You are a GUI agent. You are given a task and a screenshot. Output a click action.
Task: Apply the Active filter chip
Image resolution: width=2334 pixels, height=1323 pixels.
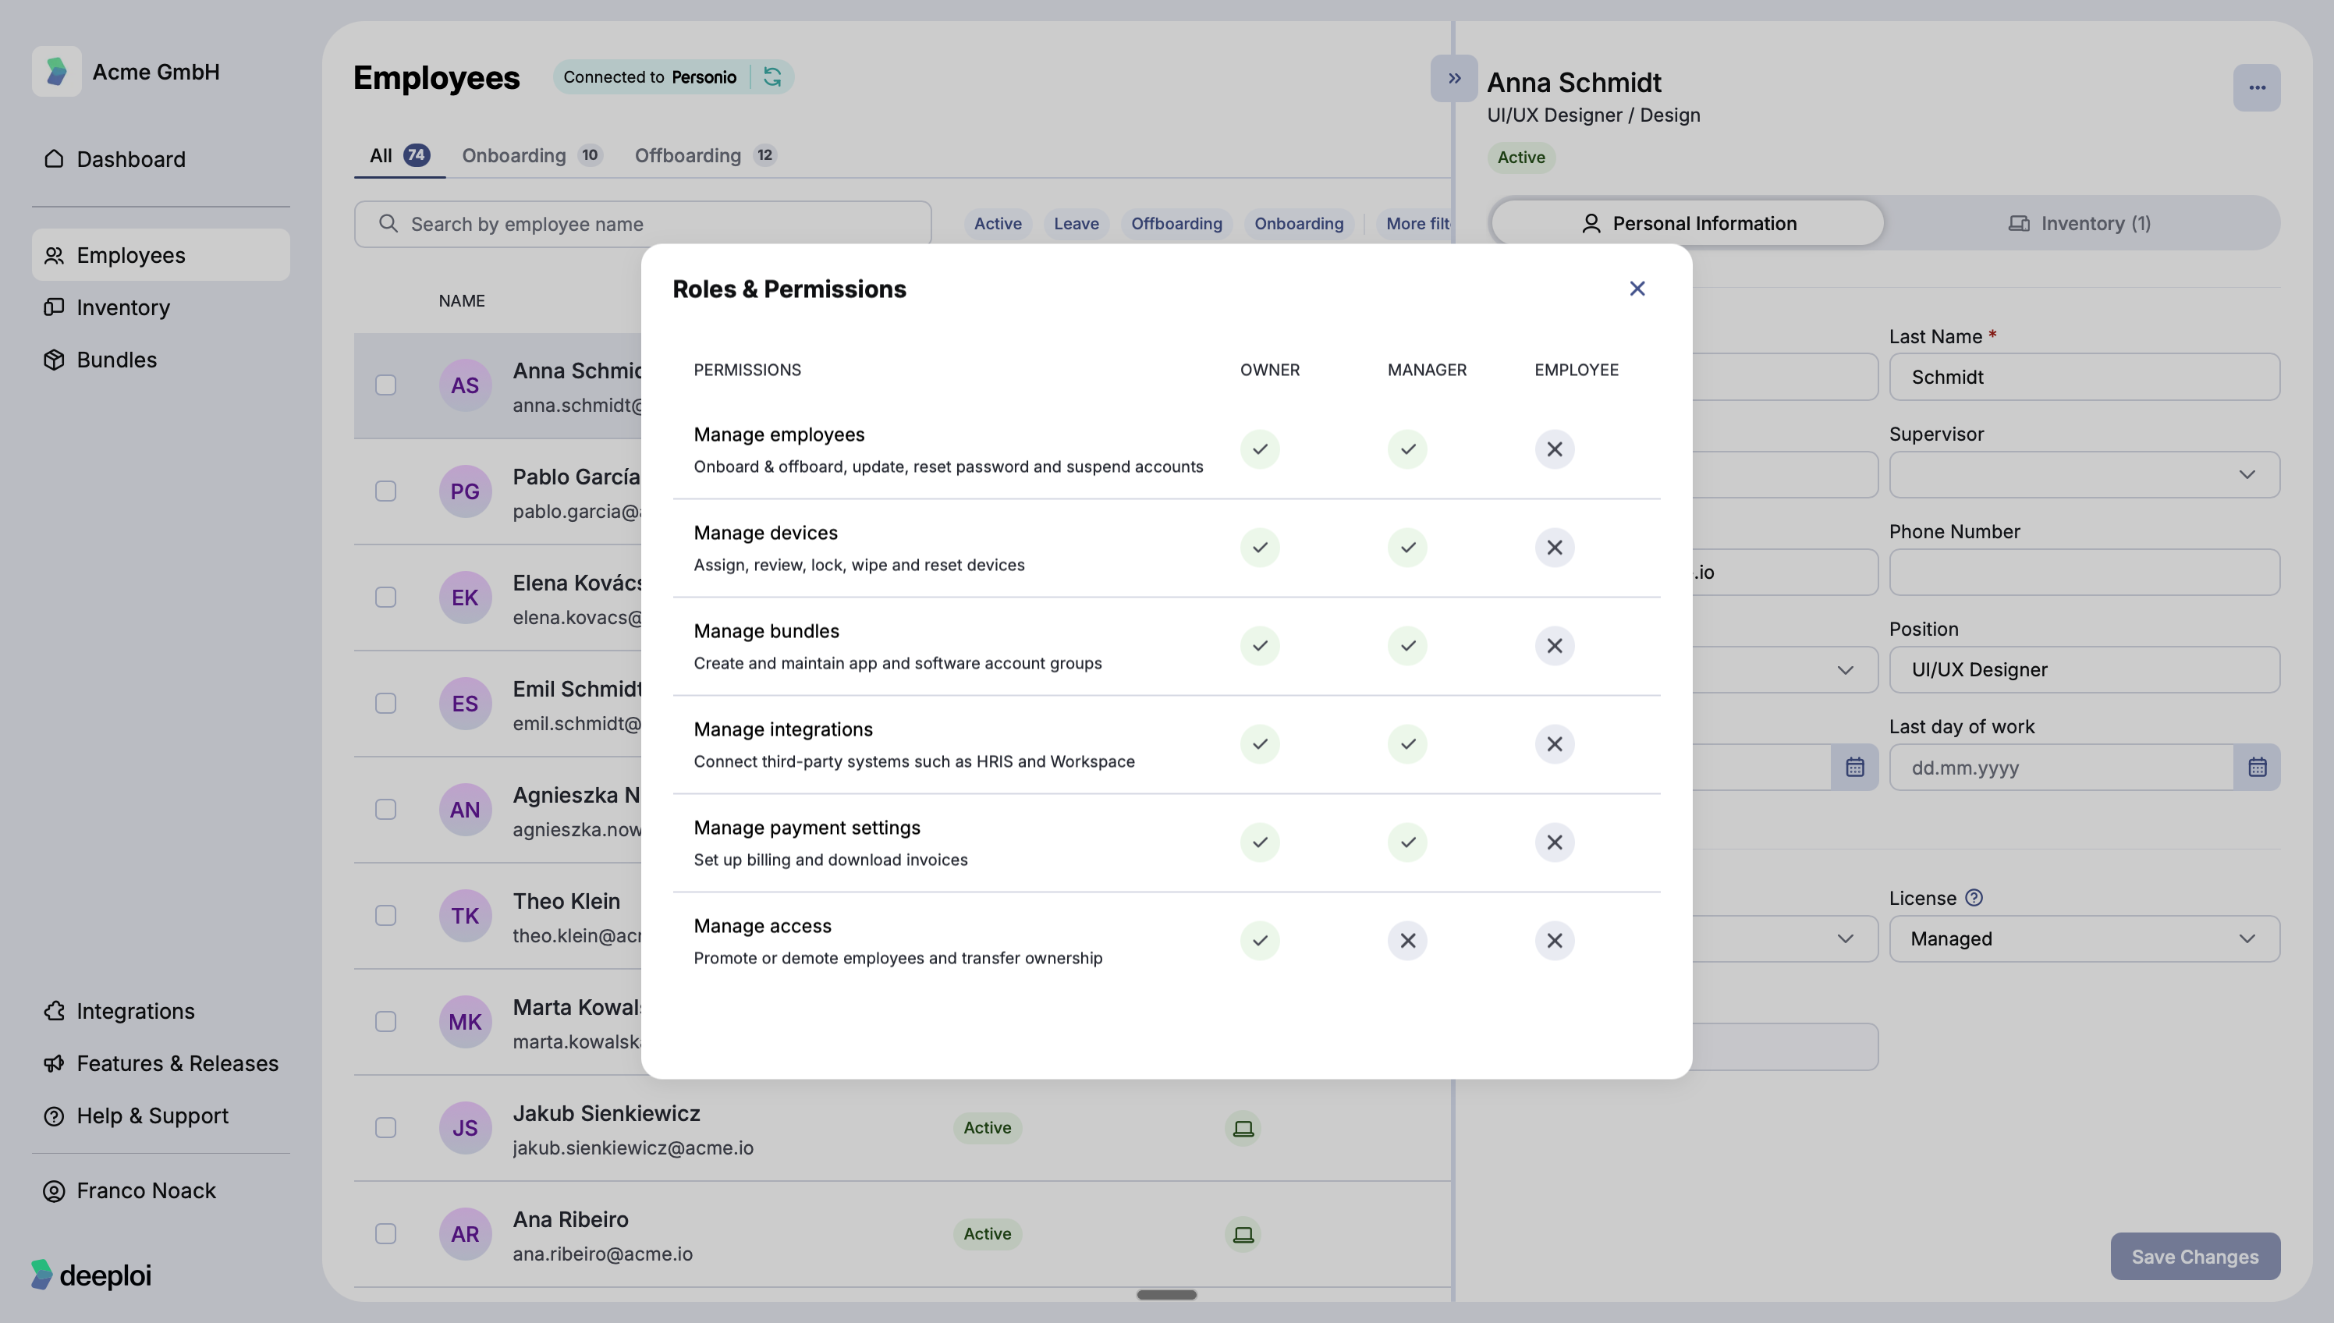pos(997,224)
